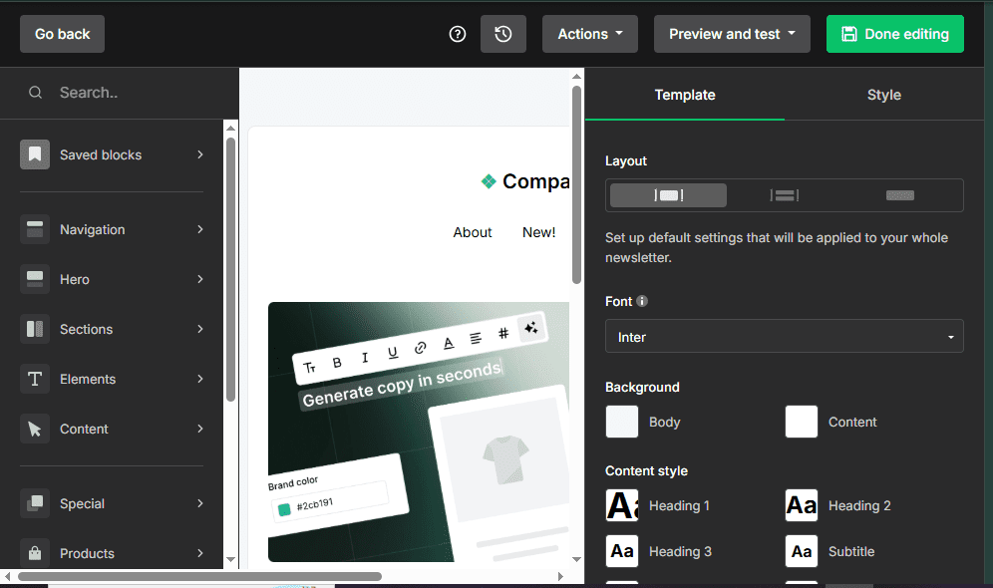Click the Font info icon
The height and width of the screenshot is (588, 993).
(x=642, y=301)
